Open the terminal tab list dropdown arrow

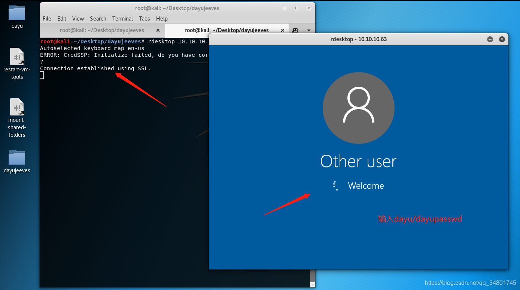[x=309, y=30]
